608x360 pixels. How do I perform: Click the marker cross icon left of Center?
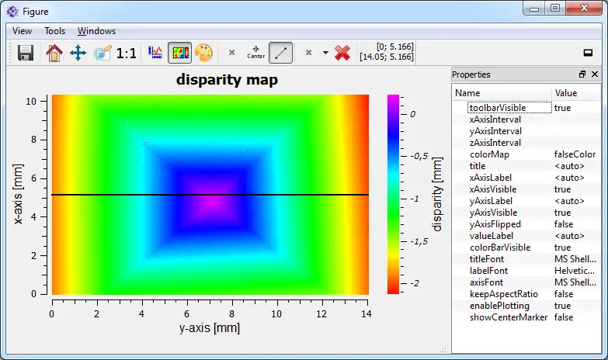[x=231, y=52]
